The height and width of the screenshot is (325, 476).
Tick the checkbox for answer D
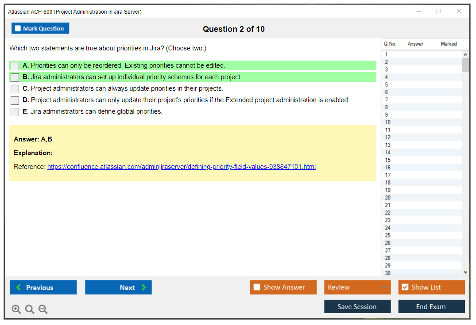15,100
